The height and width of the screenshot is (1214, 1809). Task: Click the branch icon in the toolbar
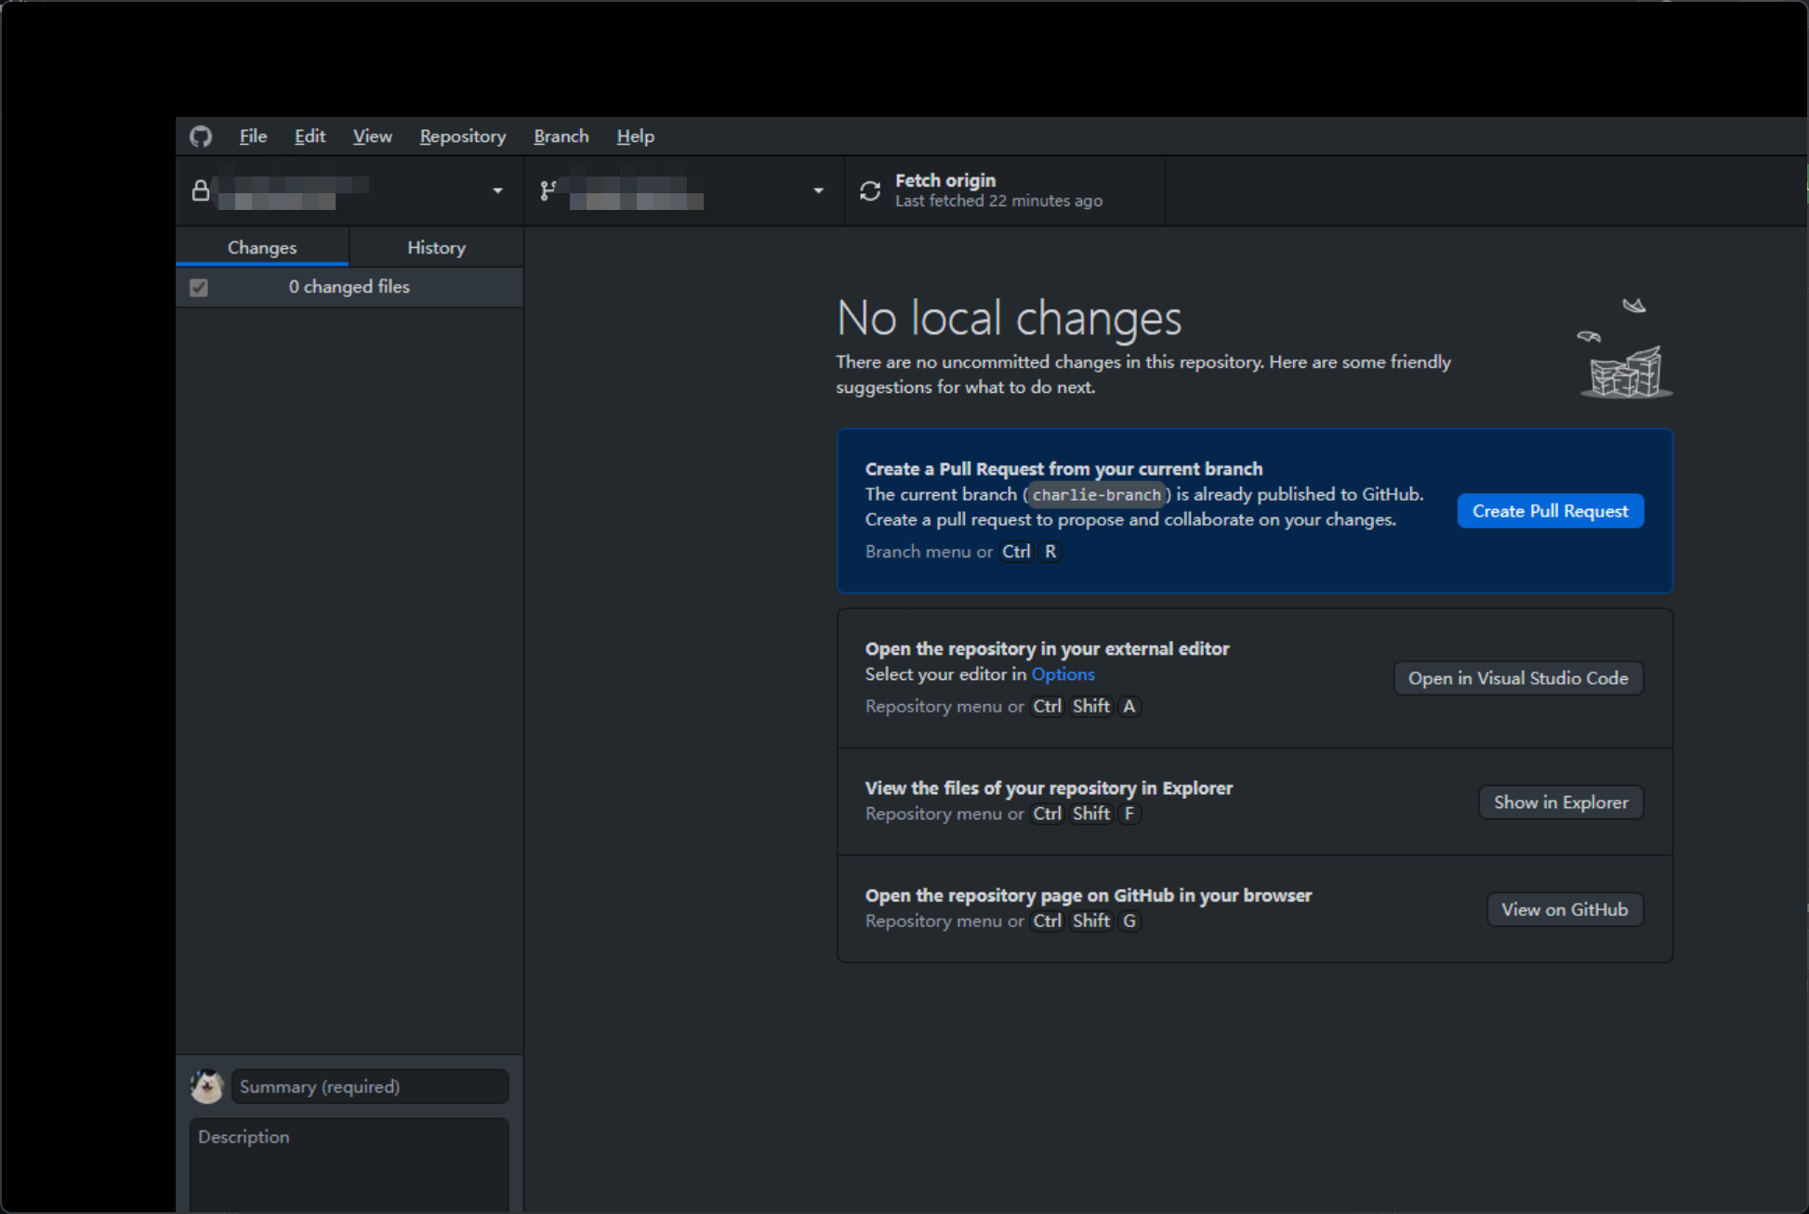tap(548, 190)
